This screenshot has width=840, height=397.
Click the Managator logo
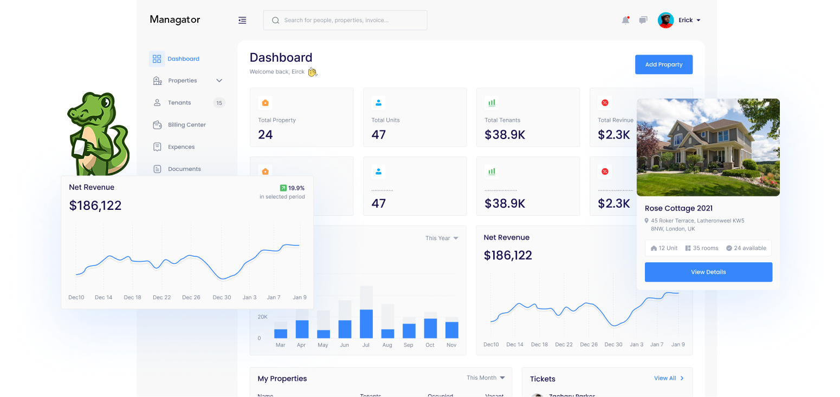coord(175,19)
